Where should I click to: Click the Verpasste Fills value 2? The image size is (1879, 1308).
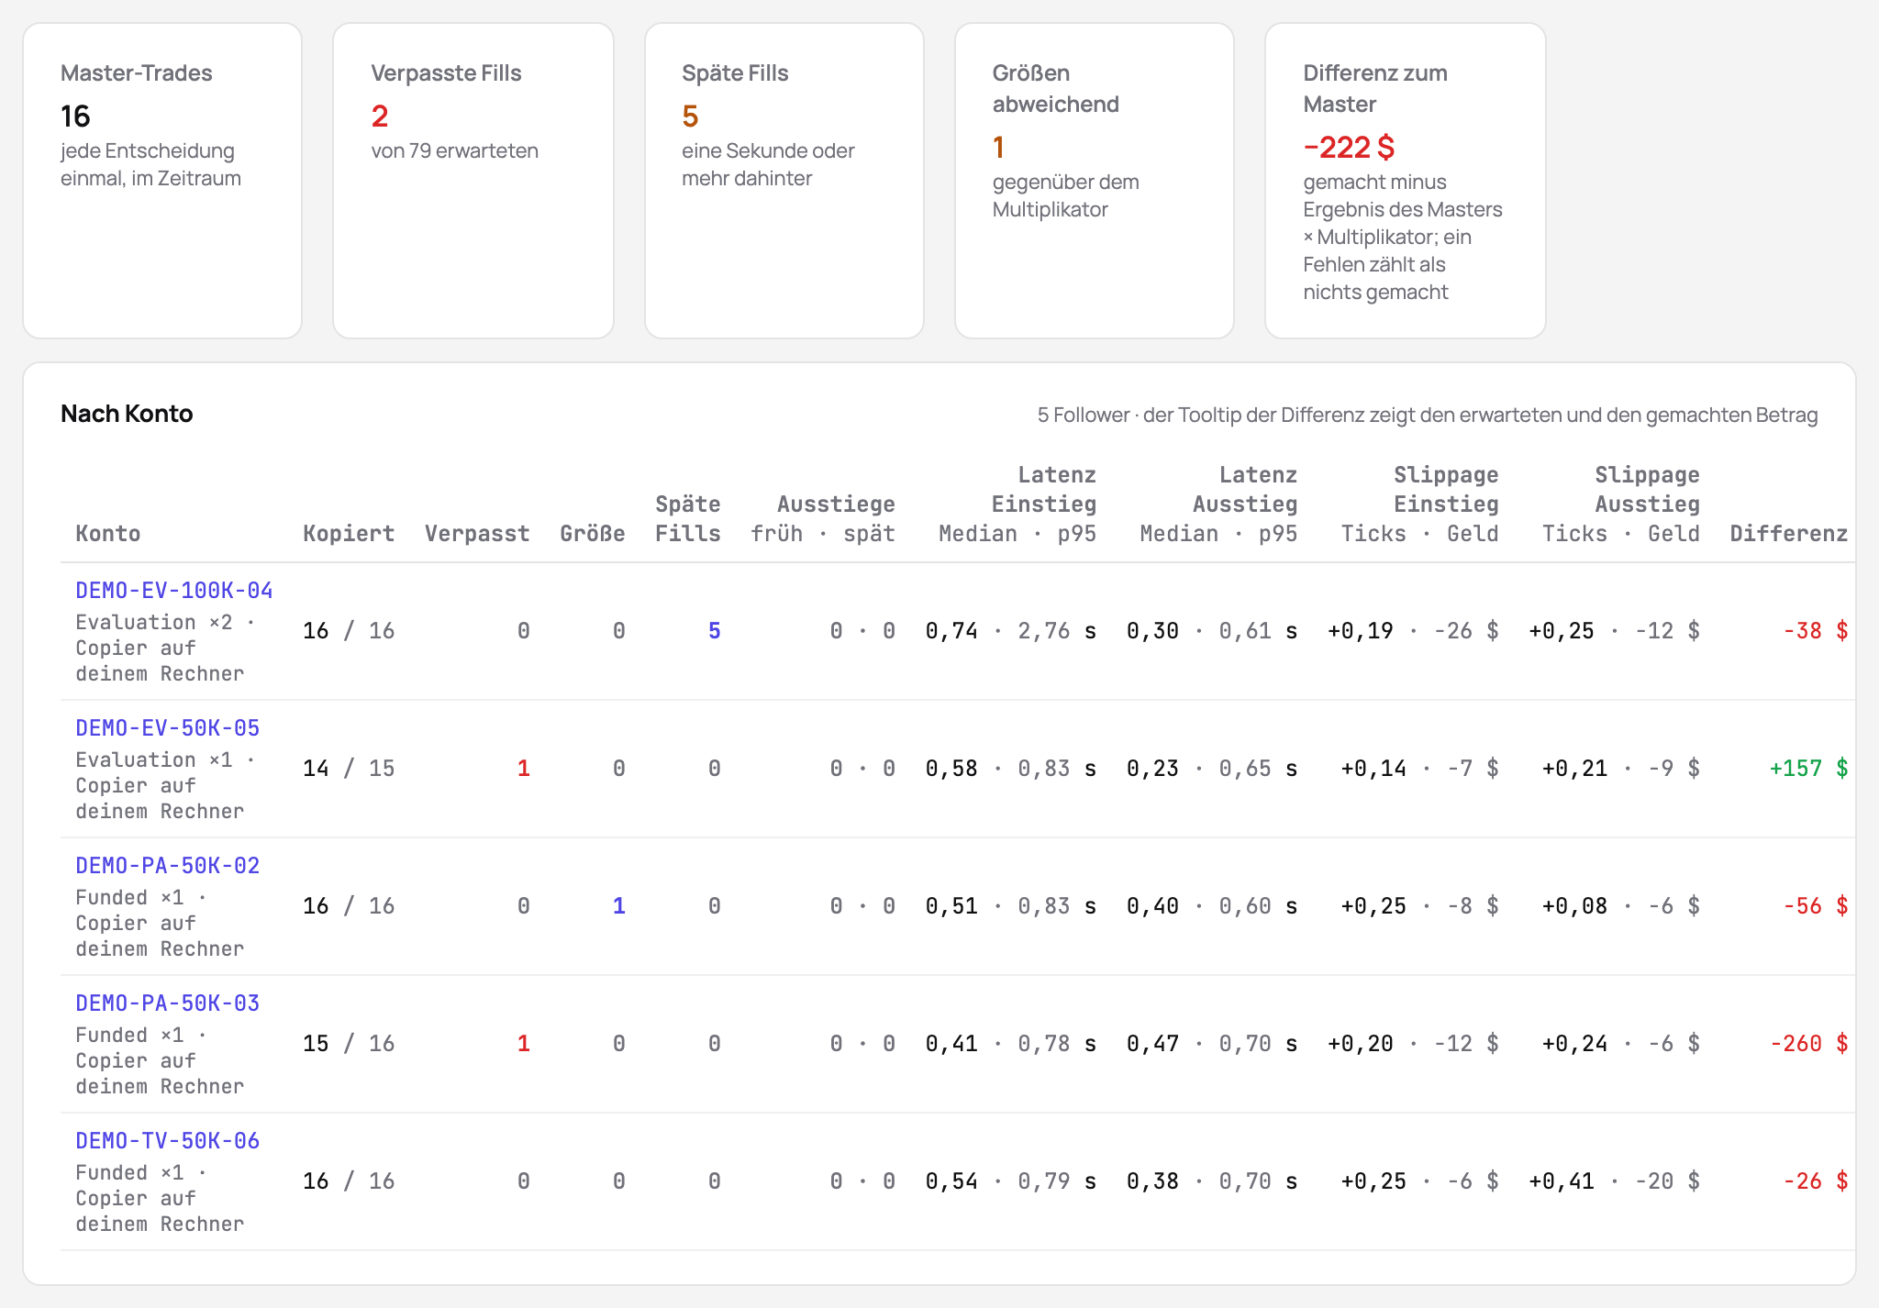(380, 116)
